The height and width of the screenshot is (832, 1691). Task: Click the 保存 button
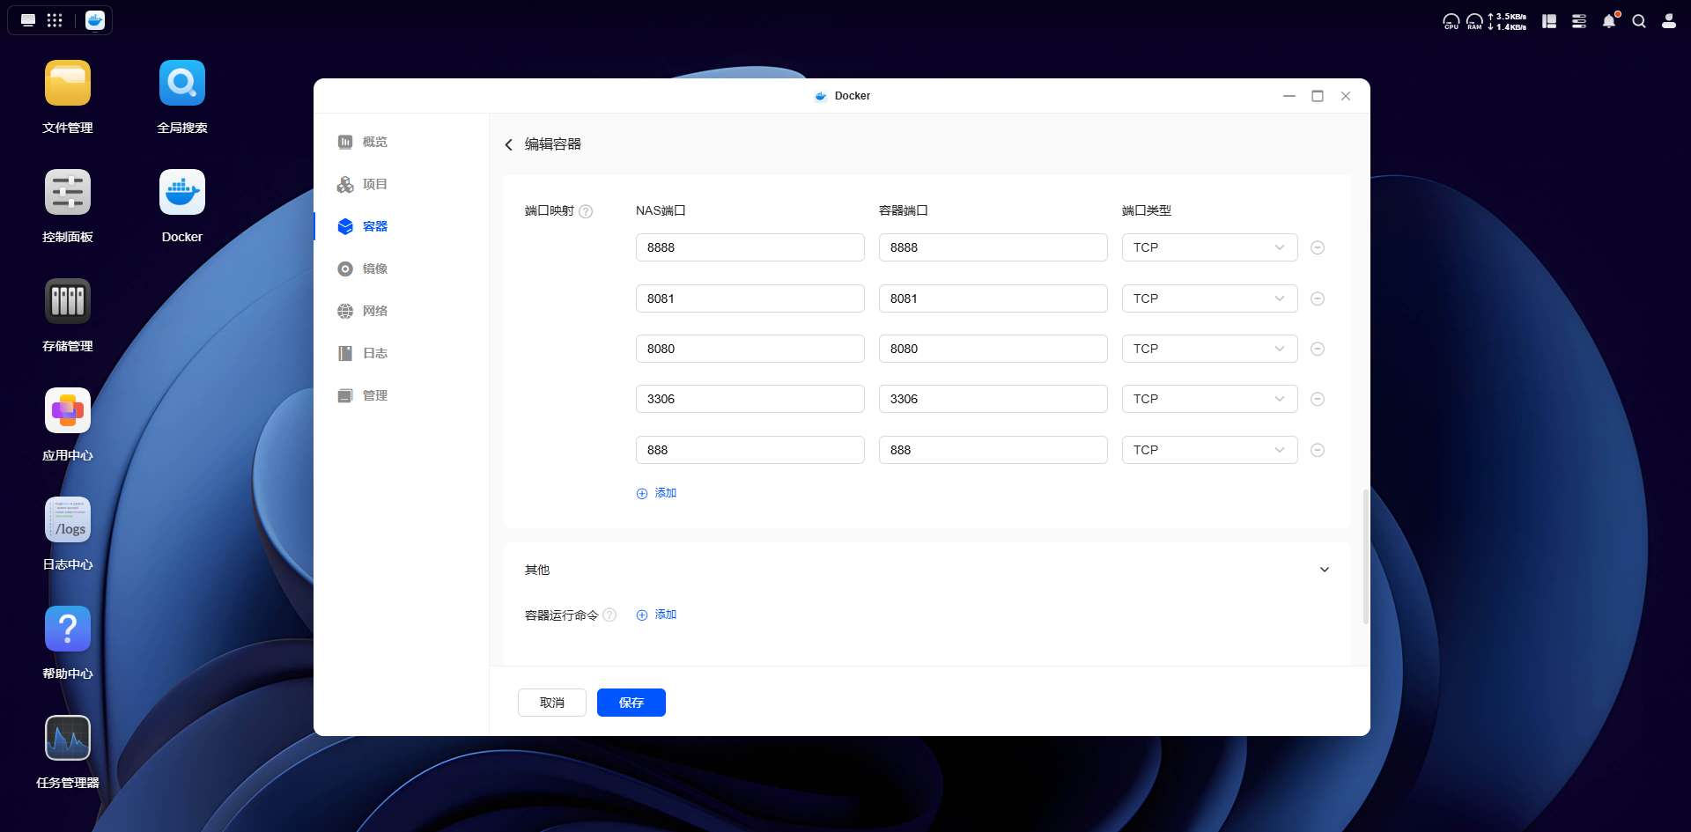click(x=631, y=703)
